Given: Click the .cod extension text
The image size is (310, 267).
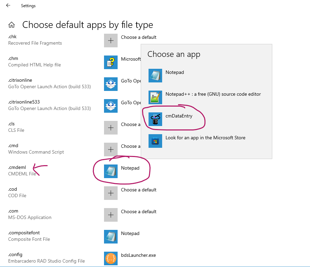Looking at the screenshot, I should (x=13, y=189).
